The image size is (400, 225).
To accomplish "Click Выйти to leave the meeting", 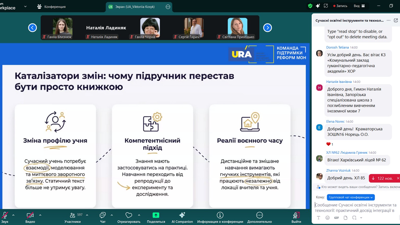I will pos(296,217).
